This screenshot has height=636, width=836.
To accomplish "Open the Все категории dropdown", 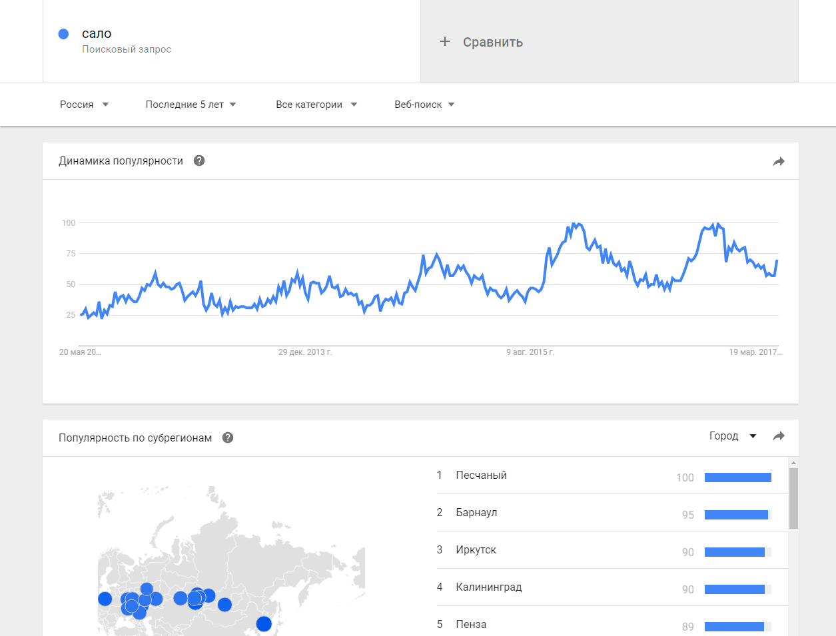I will 316,105.
